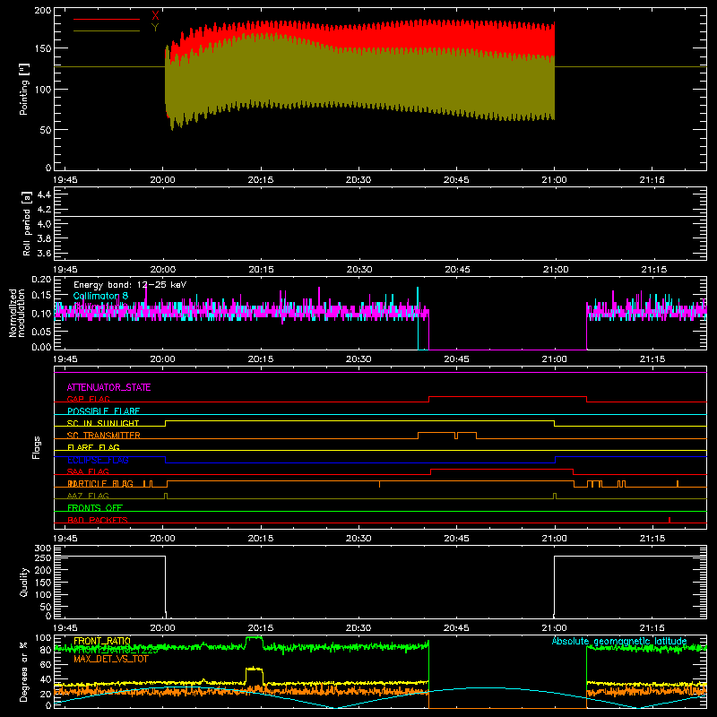717x717 pixels.
Task: Click the Quality axis label
Action: (24, 582)
